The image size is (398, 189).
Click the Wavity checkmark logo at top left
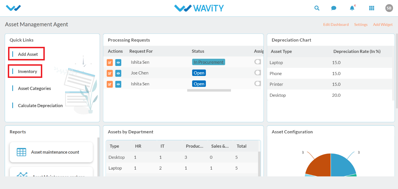pos(13,8)
